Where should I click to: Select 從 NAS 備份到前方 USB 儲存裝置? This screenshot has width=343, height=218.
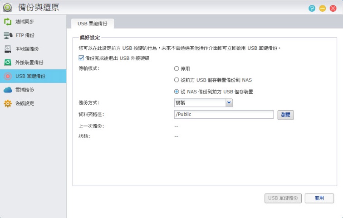[176, 92]
